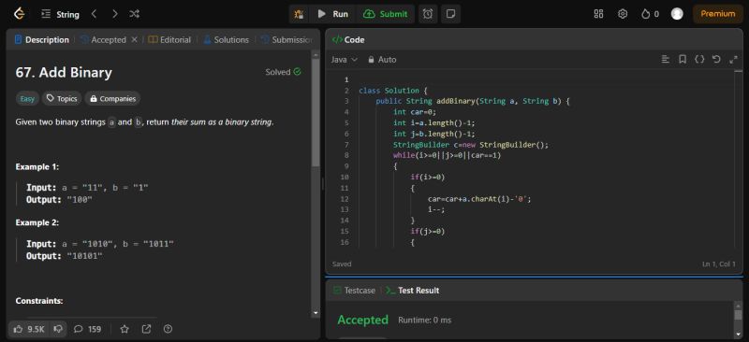The width and height of the screenshot is (749, 342).
Task: Click the bookmark icon in code toolbar
Action: point(683,59)
